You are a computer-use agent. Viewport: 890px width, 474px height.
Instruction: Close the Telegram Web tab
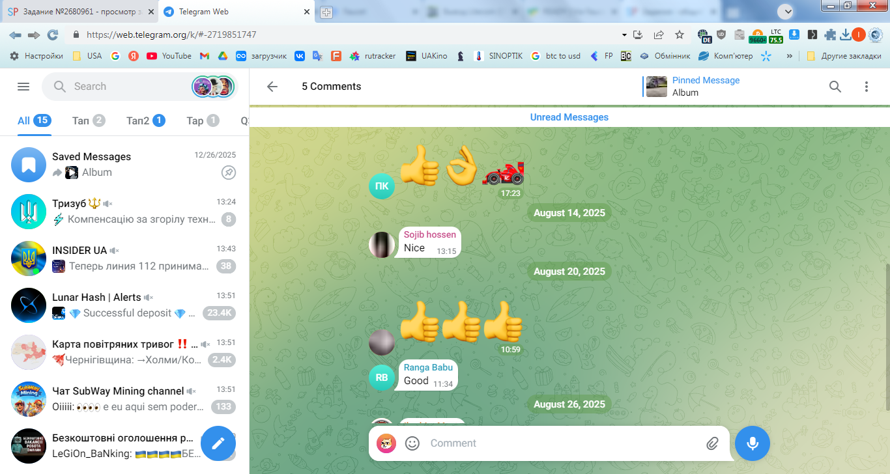307,12
